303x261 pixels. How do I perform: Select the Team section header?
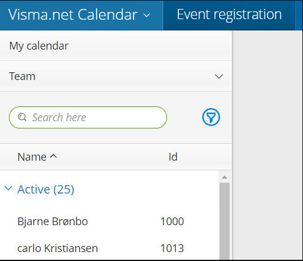point(116,76)
